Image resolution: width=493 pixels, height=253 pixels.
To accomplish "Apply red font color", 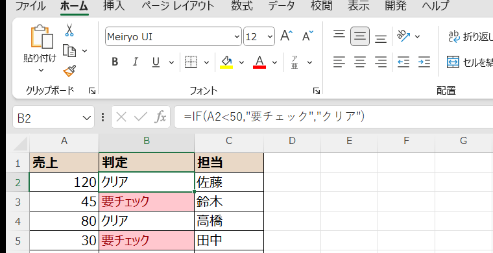I will click(259, 62).
